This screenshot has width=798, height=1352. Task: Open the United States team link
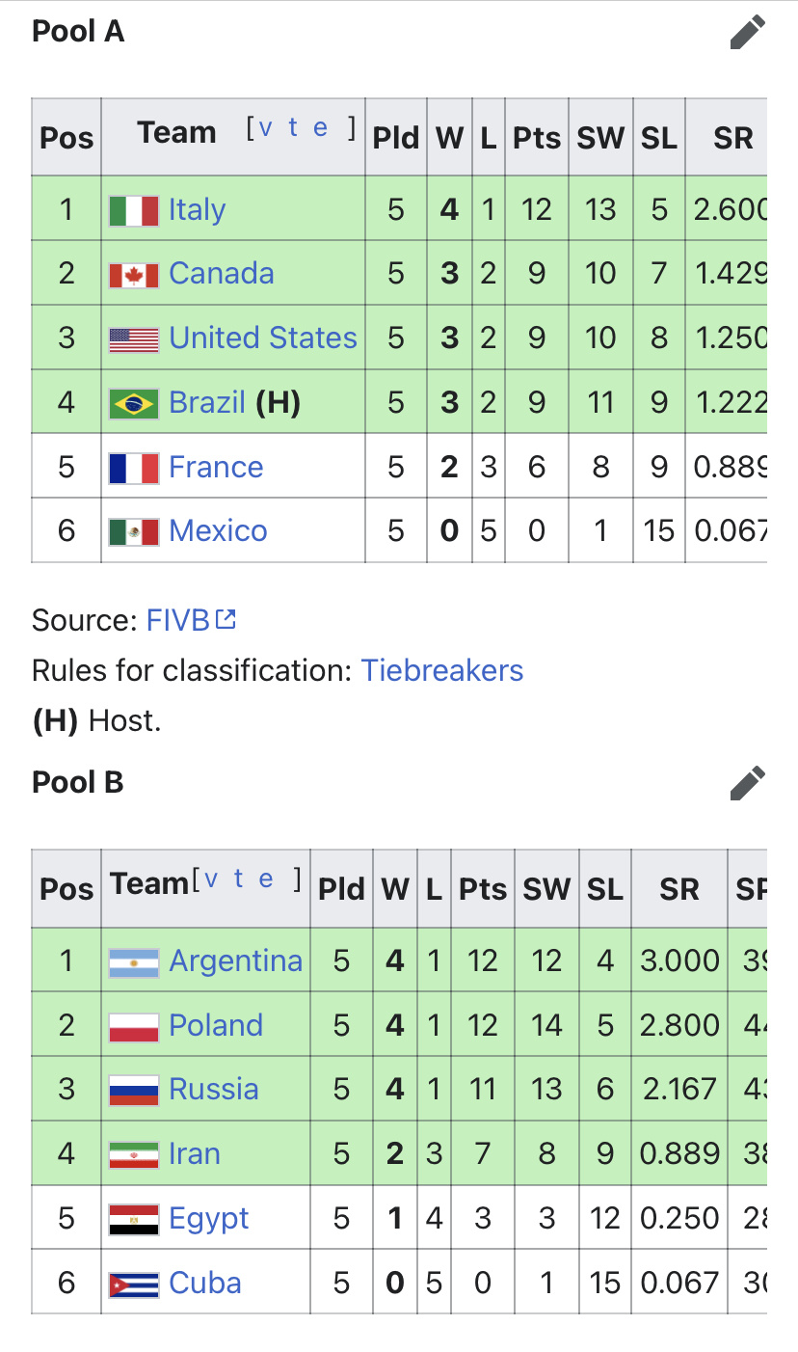click(x=263, y=338)
